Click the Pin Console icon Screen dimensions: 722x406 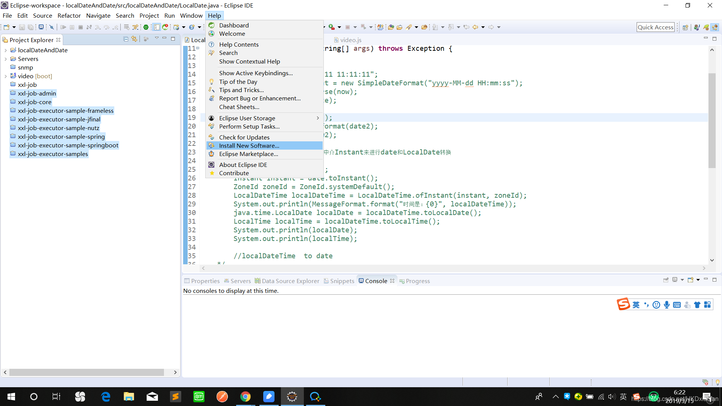[x=666, y=280]
